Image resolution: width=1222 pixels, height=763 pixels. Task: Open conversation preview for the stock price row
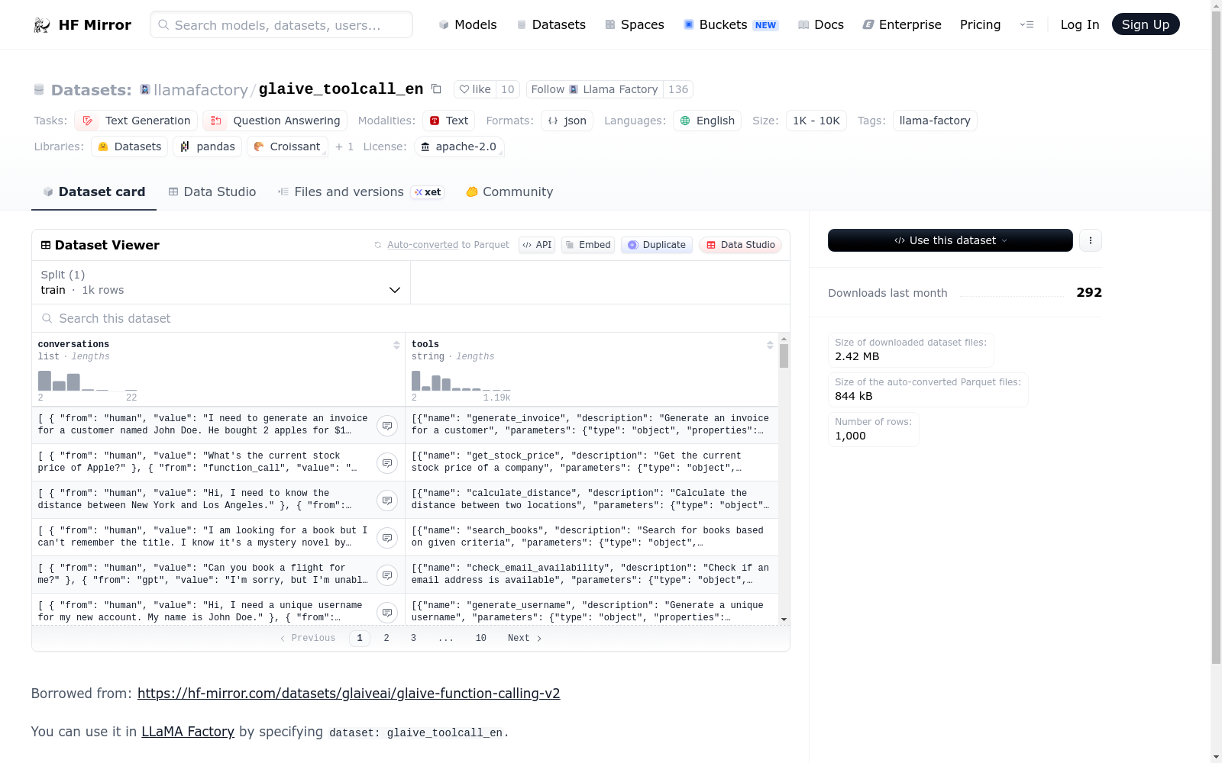(x=387, y=462)
